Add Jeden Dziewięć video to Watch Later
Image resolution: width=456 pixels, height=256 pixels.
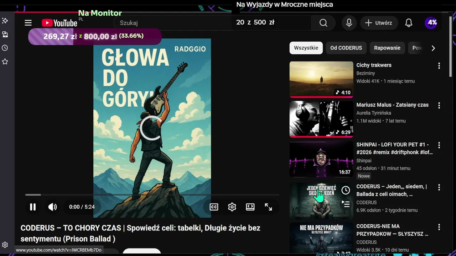pos(346,190)
